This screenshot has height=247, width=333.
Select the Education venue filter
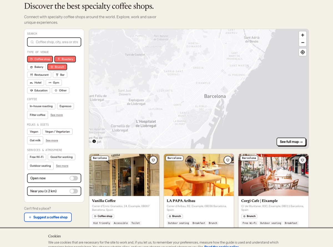coord(39,90)
